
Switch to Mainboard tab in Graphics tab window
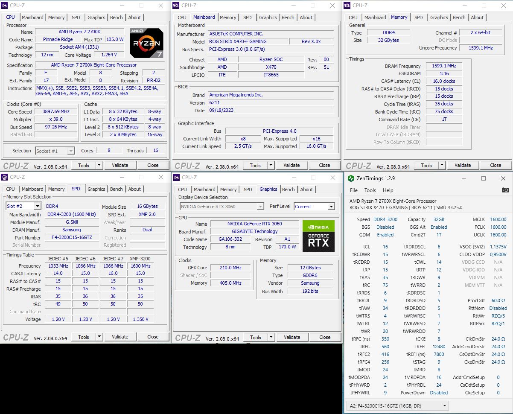pyautogui.click(x=204, y=190)
